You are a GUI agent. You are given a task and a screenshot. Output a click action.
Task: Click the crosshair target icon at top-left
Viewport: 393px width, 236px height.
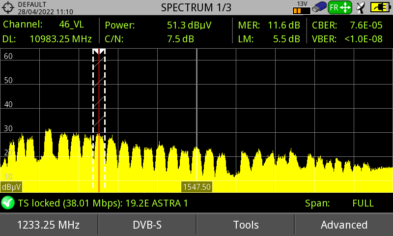[9, 8]
